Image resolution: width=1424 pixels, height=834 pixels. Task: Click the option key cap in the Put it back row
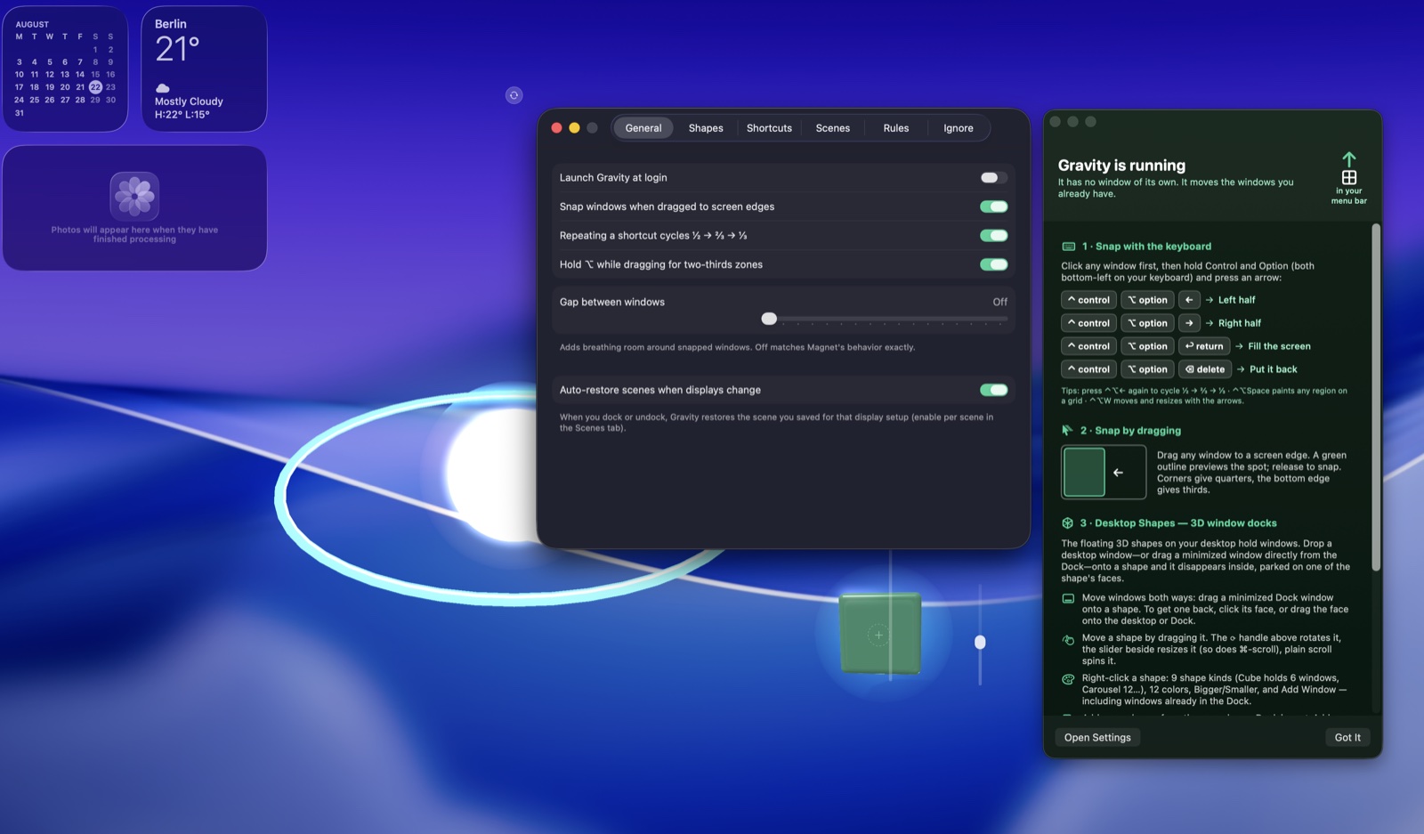[x=1147, y=369]
